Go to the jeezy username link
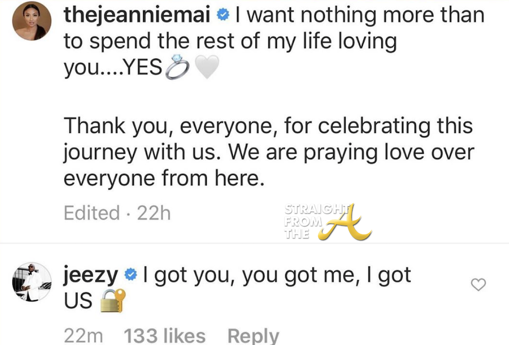The image size is (509, 345). coord(91,275)
